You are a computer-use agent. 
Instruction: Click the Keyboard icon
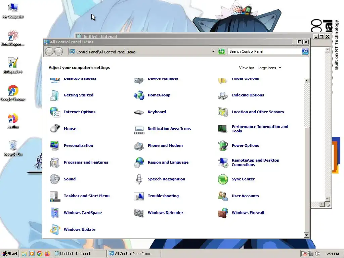[139, 112]
